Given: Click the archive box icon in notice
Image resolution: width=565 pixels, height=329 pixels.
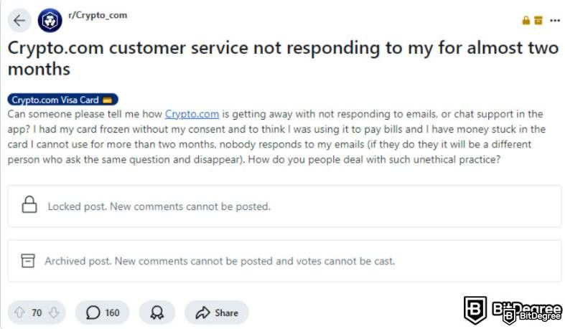Looking at the screenshot, I should (28, 261).
